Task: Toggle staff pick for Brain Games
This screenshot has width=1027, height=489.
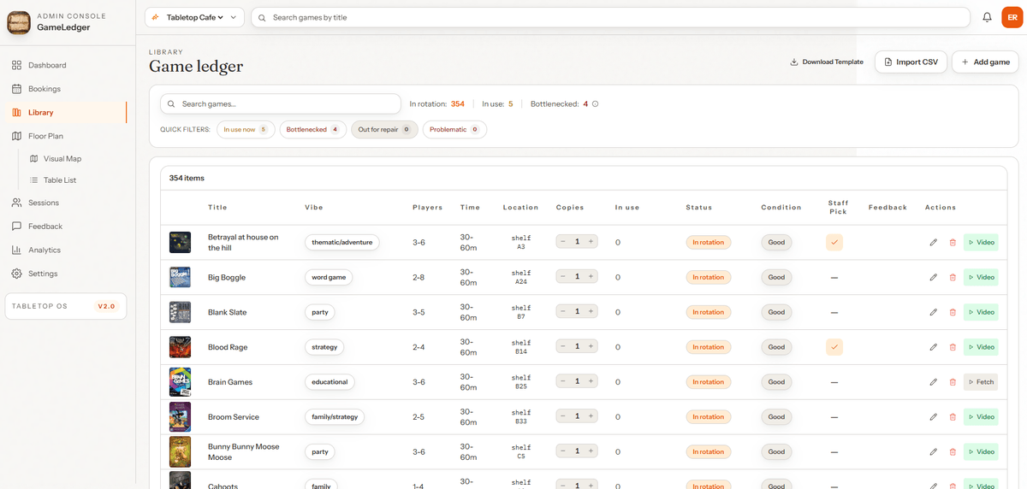Action: click(x=834, y=382)
